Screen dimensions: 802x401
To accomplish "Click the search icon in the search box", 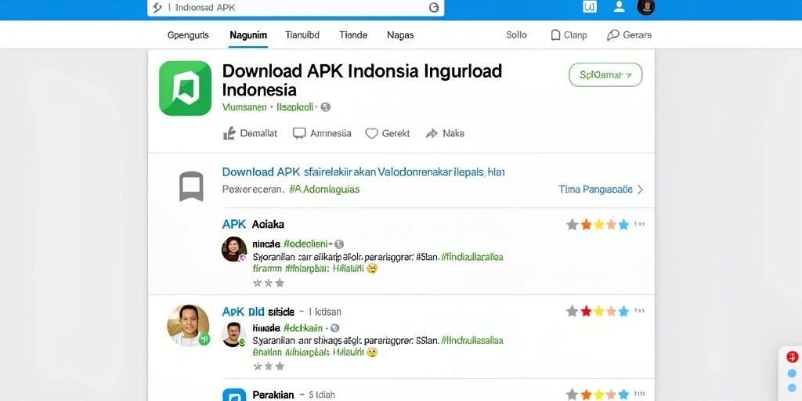I will 434,8.
